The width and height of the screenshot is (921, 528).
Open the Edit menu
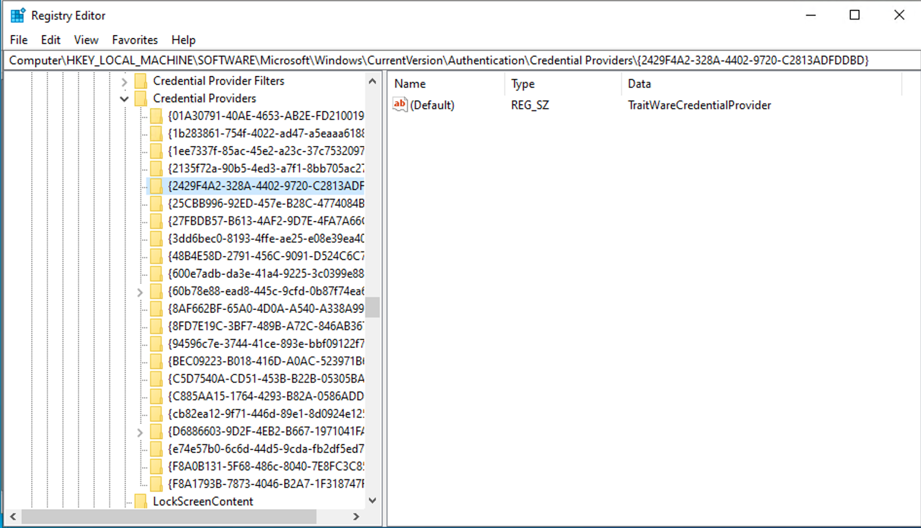pos(51,40)
